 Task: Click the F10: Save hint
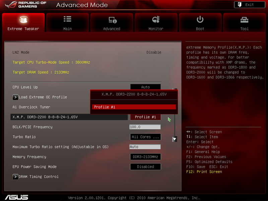click(x=196, y=166)
